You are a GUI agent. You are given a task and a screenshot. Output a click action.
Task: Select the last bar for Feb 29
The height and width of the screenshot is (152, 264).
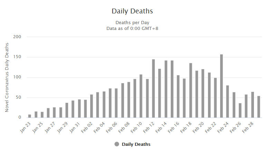click(258, 107)
